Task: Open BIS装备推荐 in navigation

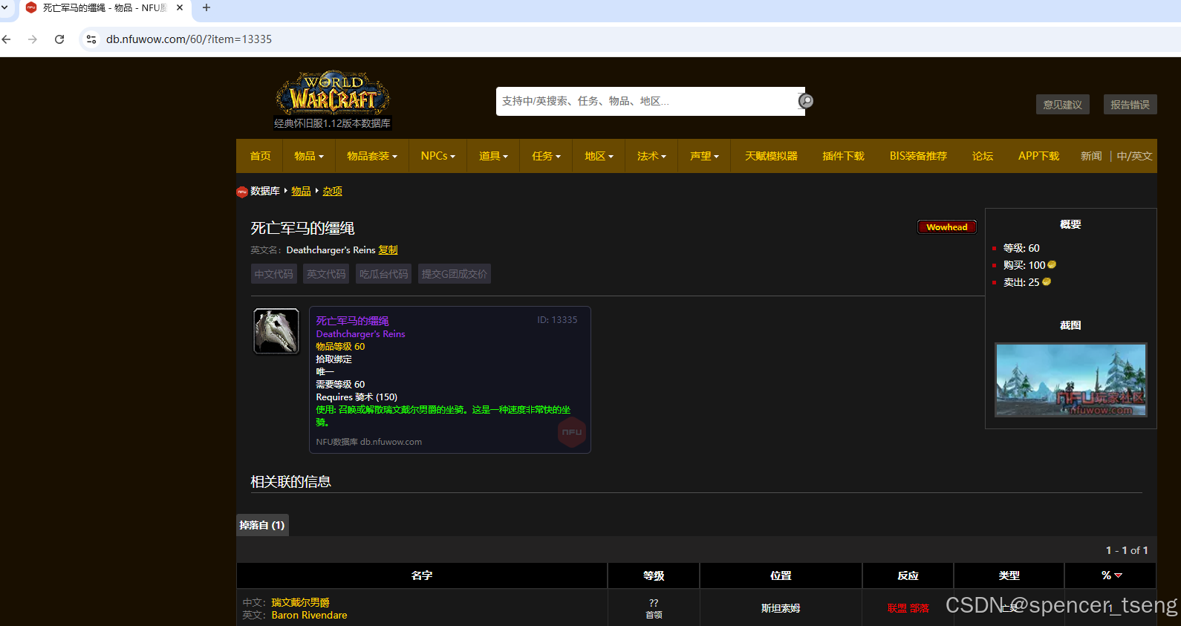Action: (x=919, y=156)
